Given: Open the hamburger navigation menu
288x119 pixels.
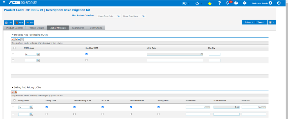Looking at the screenshot, I should (4, 3).
